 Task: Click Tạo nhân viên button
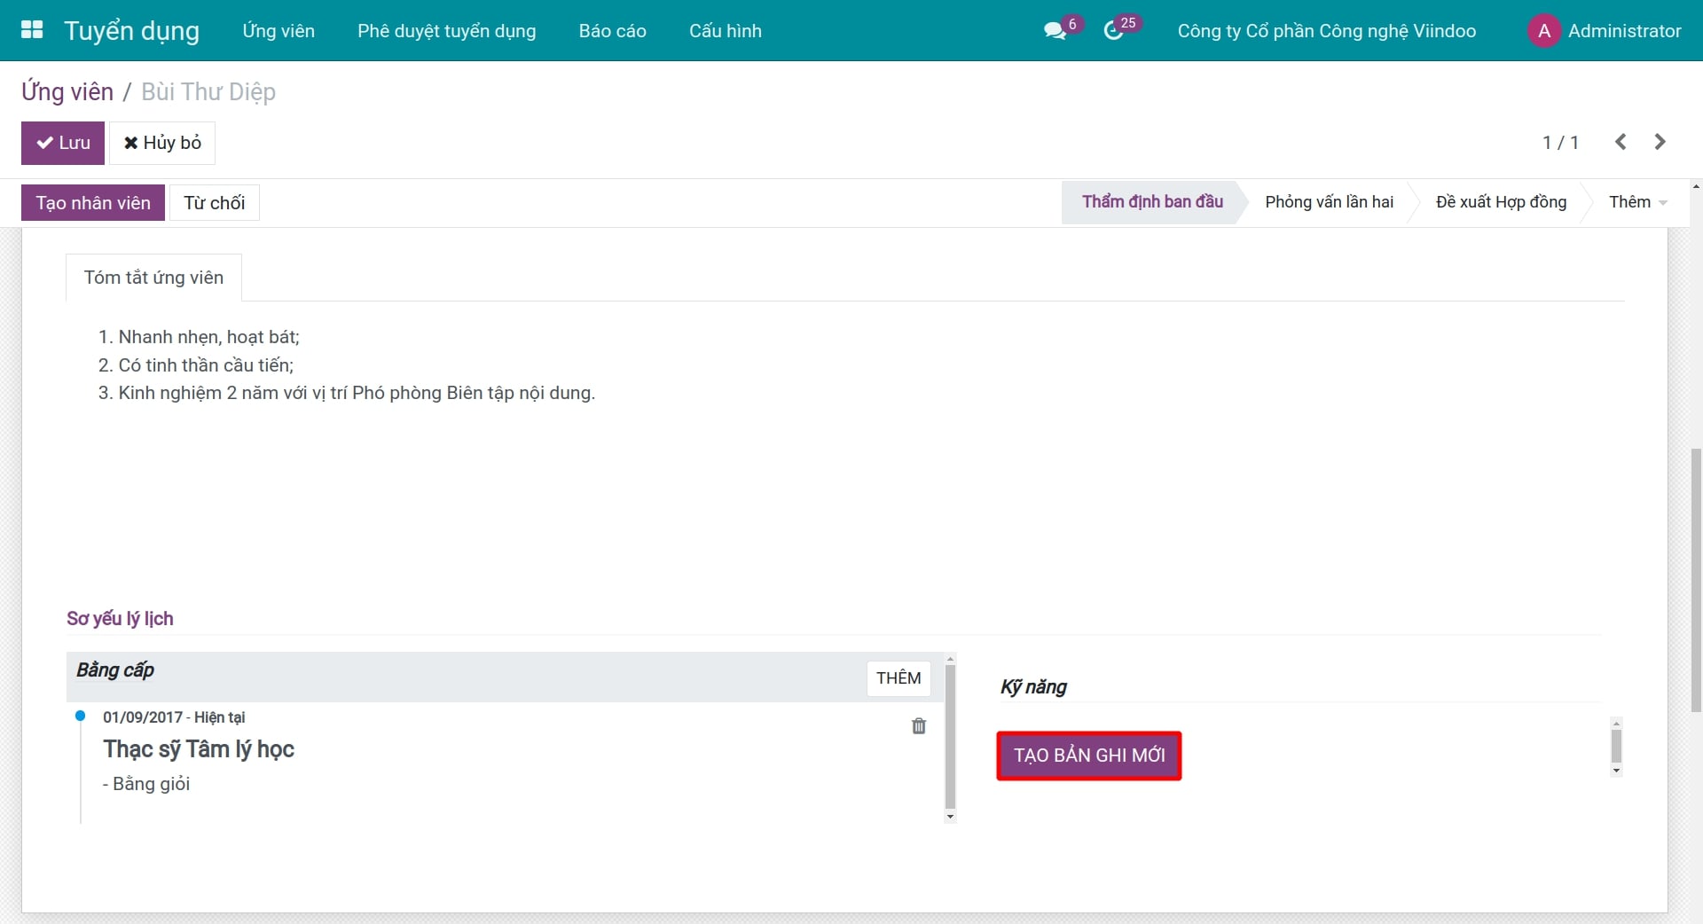(93, 203)
